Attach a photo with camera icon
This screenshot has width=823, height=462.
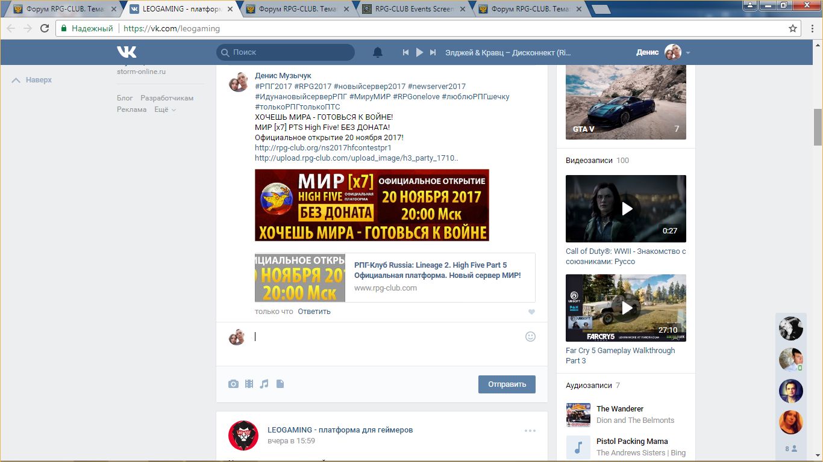tap(233, 384)
